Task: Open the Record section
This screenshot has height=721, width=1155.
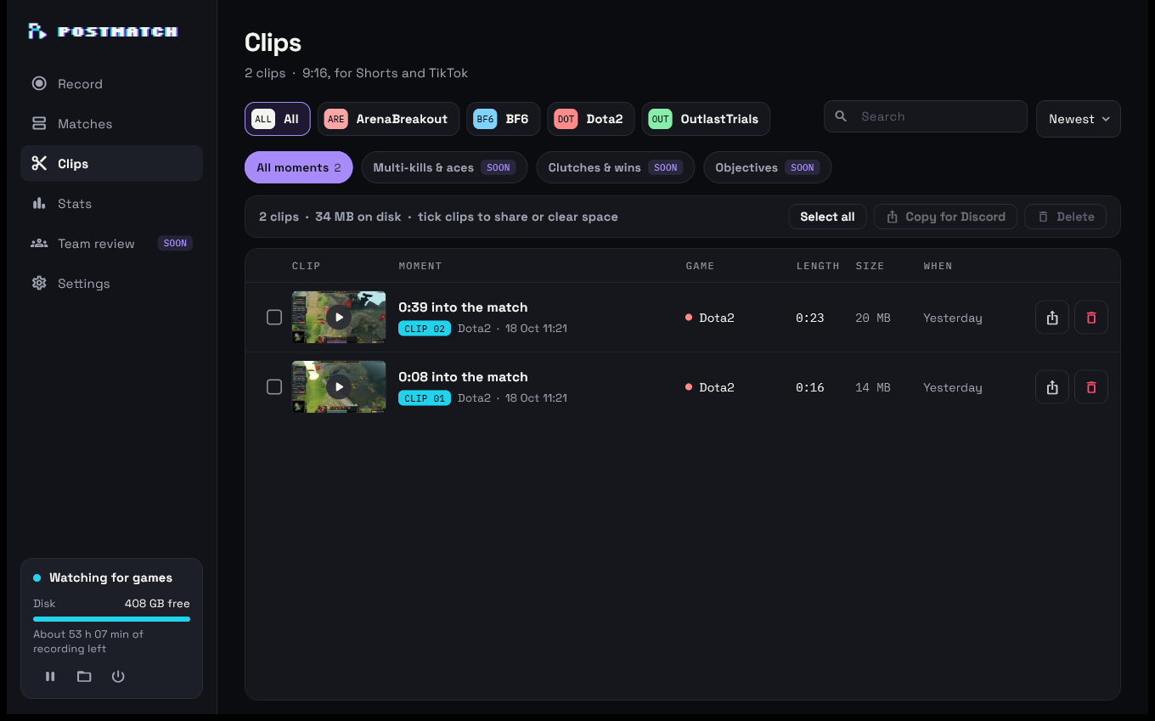Action: (x=111, y=84)
